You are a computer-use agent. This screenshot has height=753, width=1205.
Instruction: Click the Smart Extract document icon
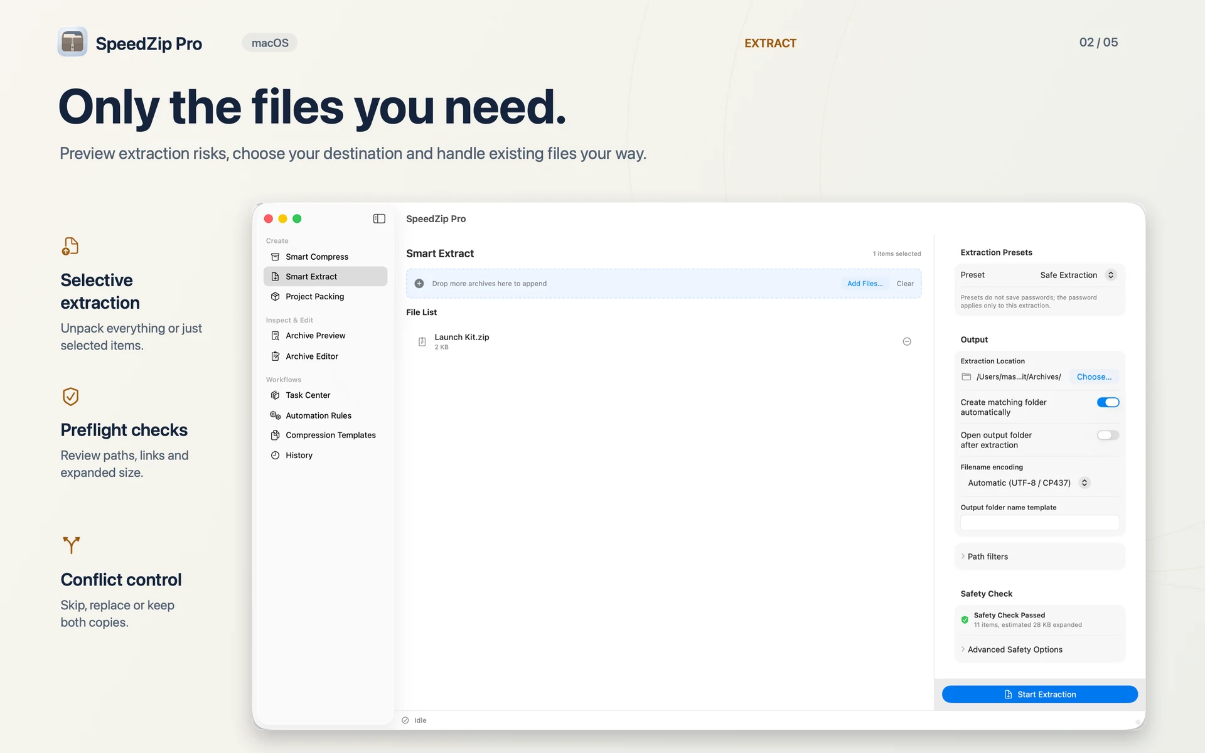click(275, 277)
